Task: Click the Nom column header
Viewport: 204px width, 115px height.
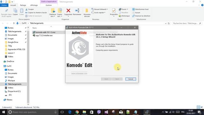Action: pyautogui.click(x=34, y=28)
